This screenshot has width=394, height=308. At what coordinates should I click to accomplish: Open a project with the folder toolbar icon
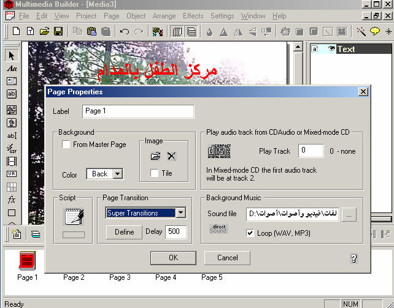point(44,31)
